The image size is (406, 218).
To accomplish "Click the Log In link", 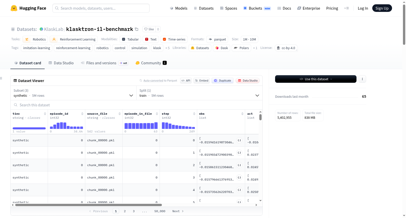I will coord(363,8).
